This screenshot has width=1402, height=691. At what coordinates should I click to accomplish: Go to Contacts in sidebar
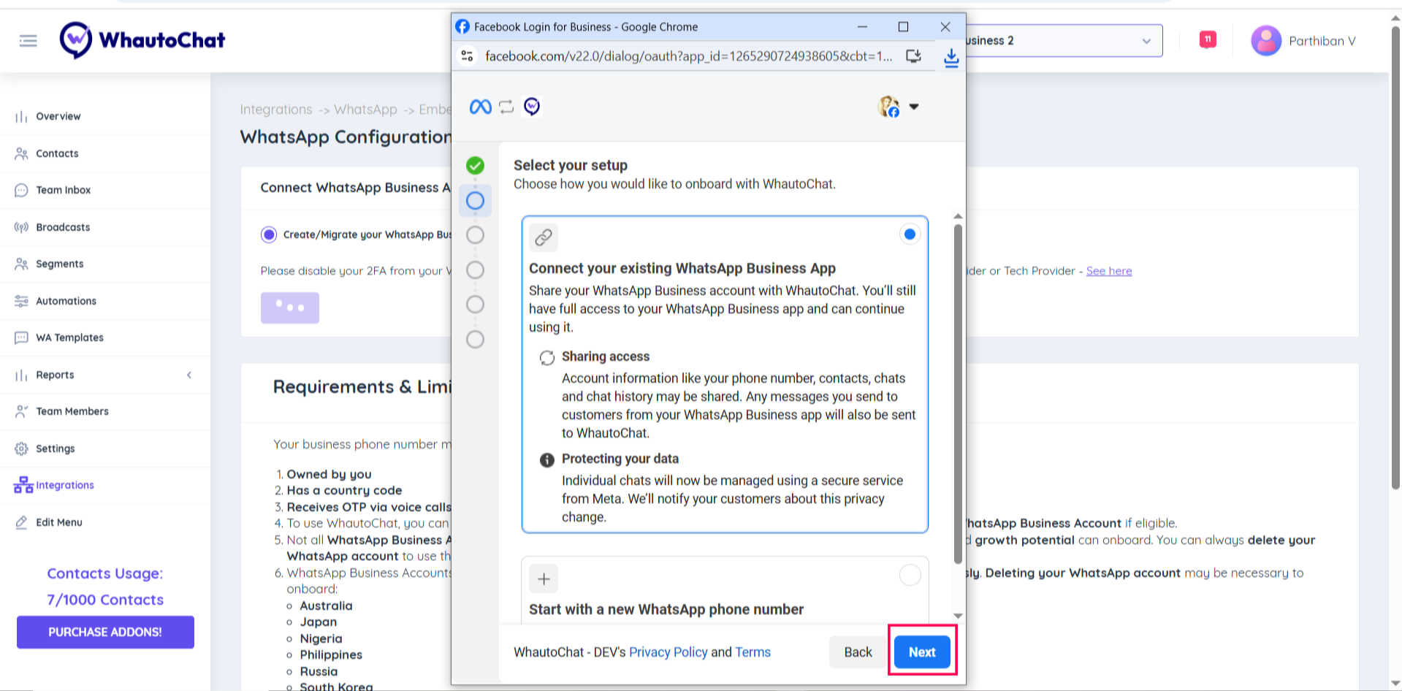[57, 153]
